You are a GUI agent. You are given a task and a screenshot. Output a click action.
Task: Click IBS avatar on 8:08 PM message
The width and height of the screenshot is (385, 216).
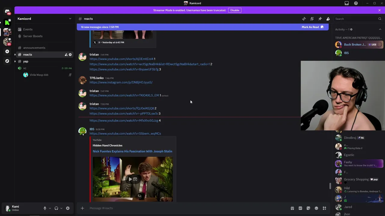tap(82, 131)
